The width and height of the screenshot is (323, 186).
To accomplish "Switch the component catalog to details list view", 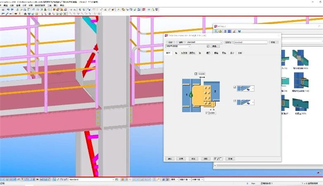I will pos(225,31).
